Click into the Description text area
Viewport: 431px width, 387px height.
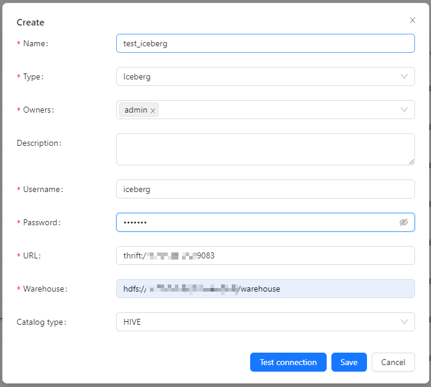pyautogui.click(x=265, y=149)
